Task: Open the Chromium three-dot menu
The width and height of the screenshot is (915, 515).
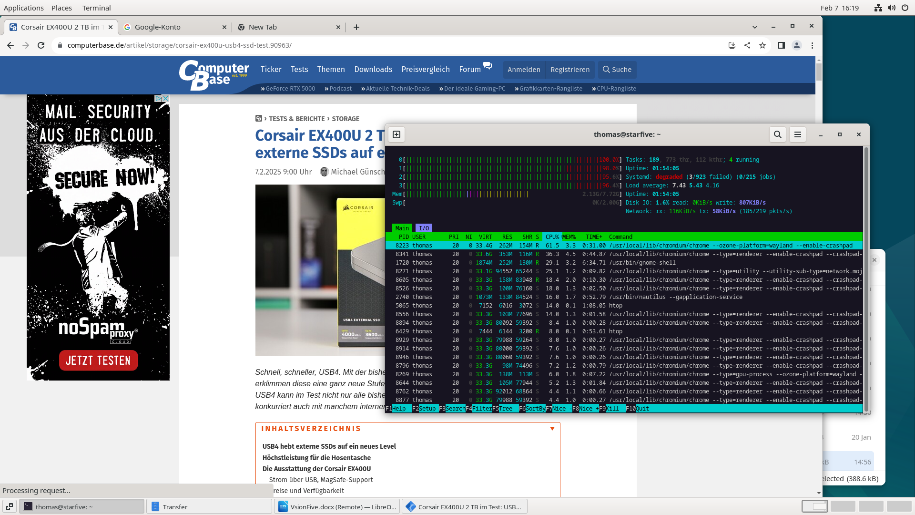Action: (x=812, y=45)
